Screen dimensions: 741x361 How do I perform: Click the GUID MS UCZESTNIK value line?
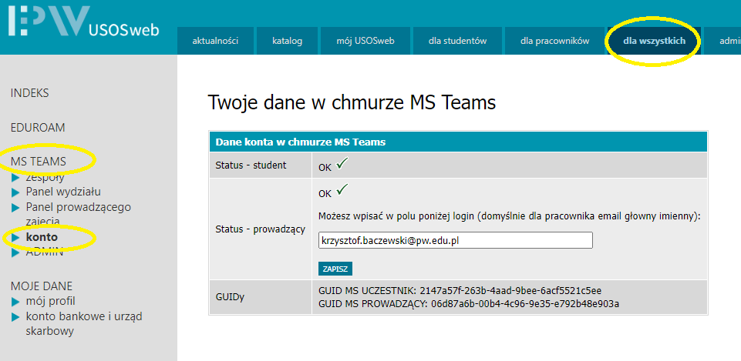coord(460,291)
